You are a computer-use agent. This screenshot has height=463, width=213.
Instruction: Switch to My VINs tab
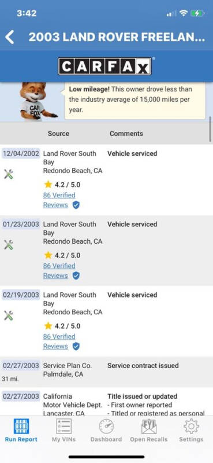pos(63,430)
